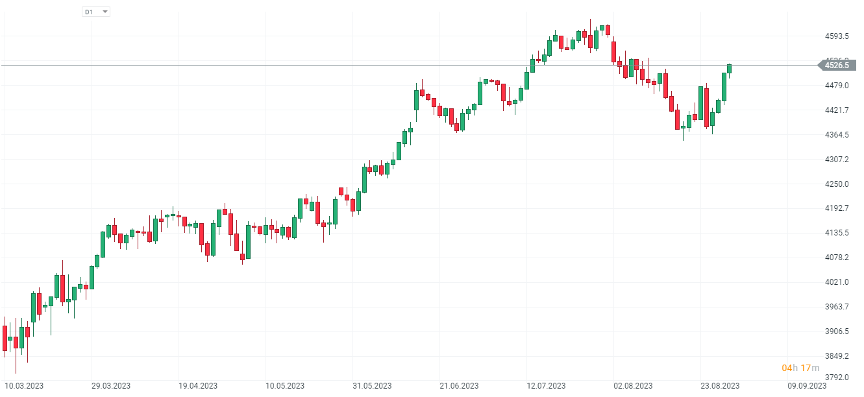Click the current price tag 4526.5
Image resolution: width=864 pixels, height=397 pixels.
tap(837, 65)
